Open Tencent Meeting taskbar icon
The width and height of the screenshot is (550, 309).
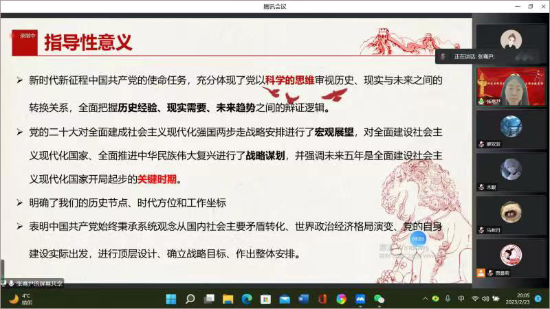[360, 299]
